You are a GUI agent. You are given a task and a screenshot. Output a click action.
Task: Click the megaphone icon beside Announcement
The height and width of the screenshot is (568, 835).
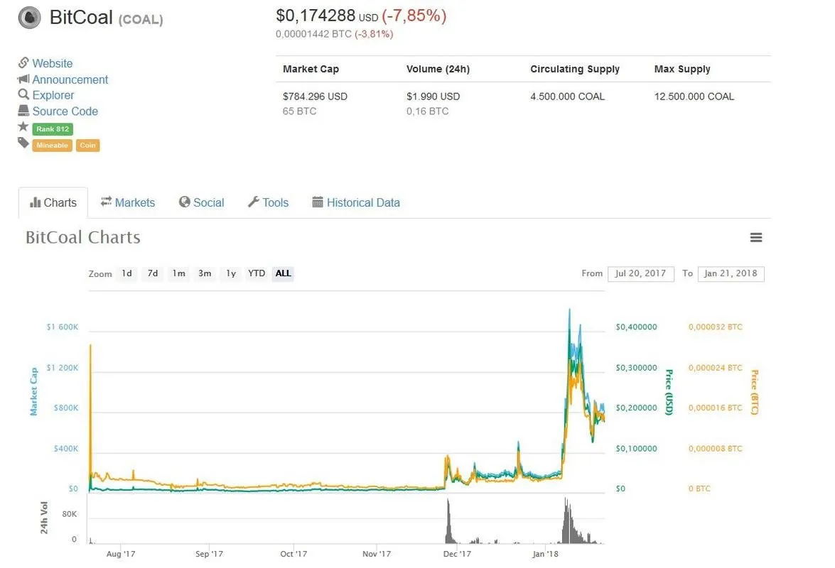23,79
